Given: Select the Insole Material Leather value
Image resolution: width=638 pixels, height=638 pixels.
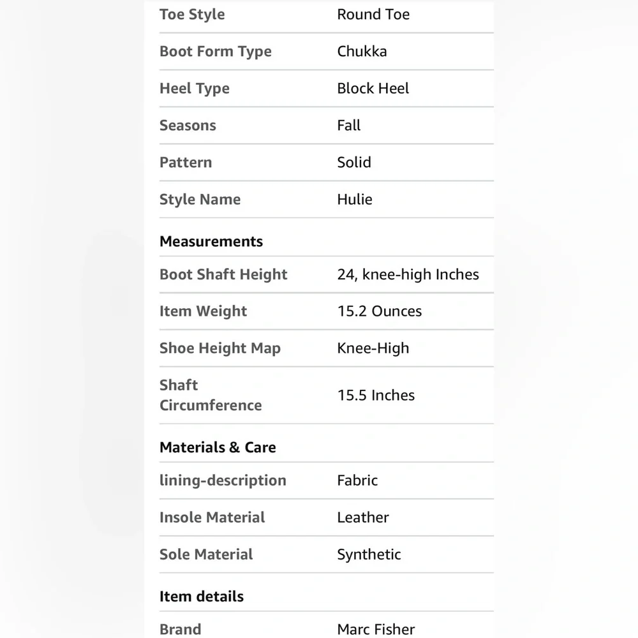Looking at the screenshot, I should 363,517.
